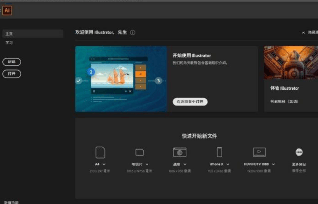Select the 主页 home tab
318x204 pixels.
(x=33, y=34)
